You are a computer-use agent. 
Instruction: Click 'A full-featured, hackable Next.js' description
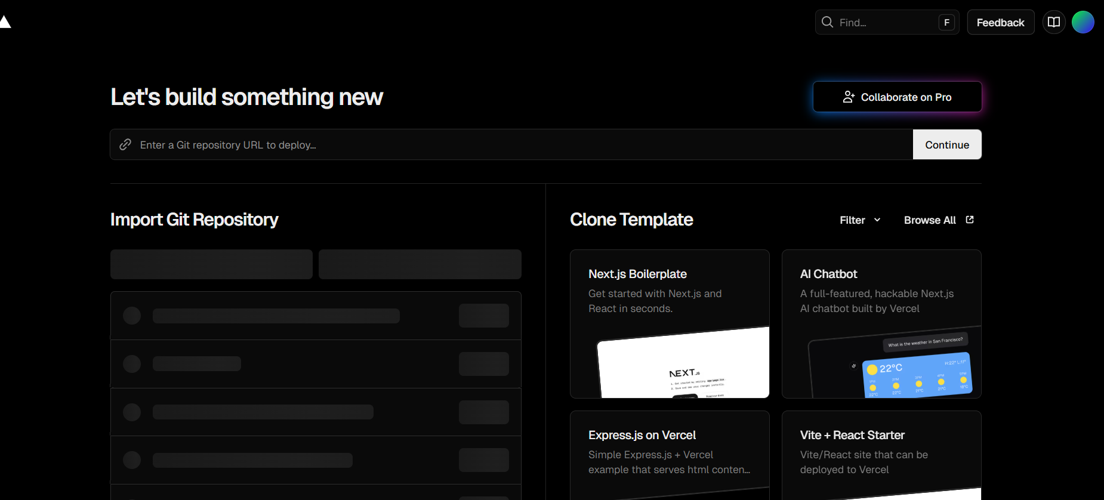pos(877,301)
